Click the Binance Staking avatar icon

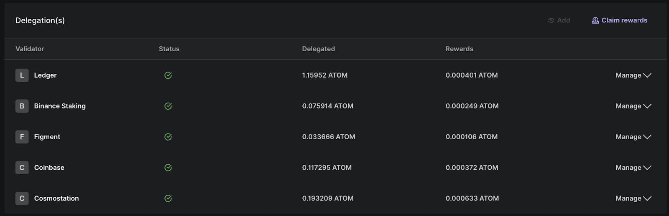pos(22,106)
